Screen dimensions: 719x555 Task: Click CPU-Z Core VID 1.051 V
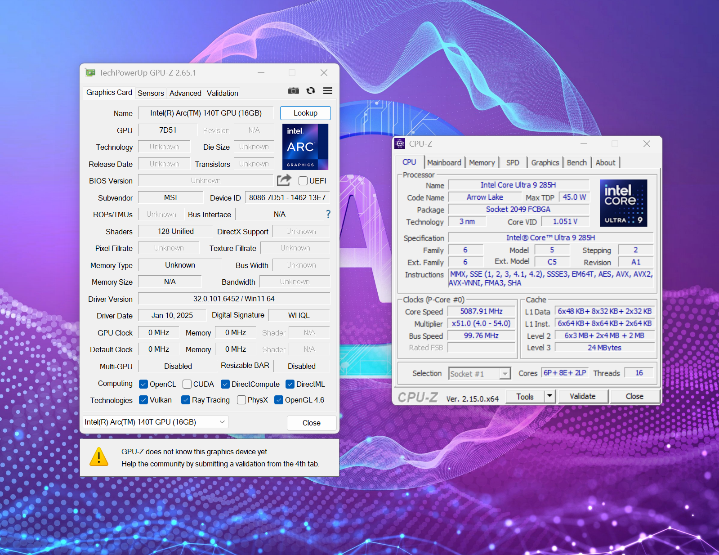click(565, 221)
